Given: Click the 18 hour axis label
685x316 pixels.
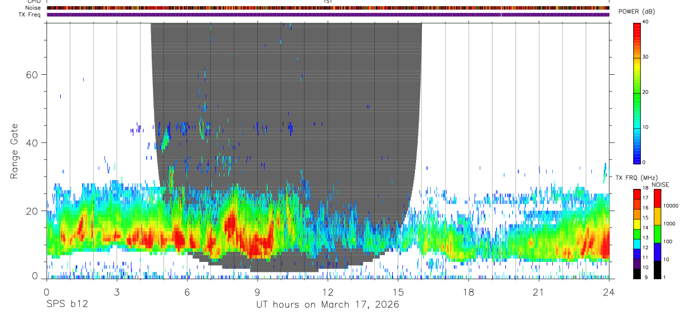Looking at the screenshot, I should [x=469, y=291].
